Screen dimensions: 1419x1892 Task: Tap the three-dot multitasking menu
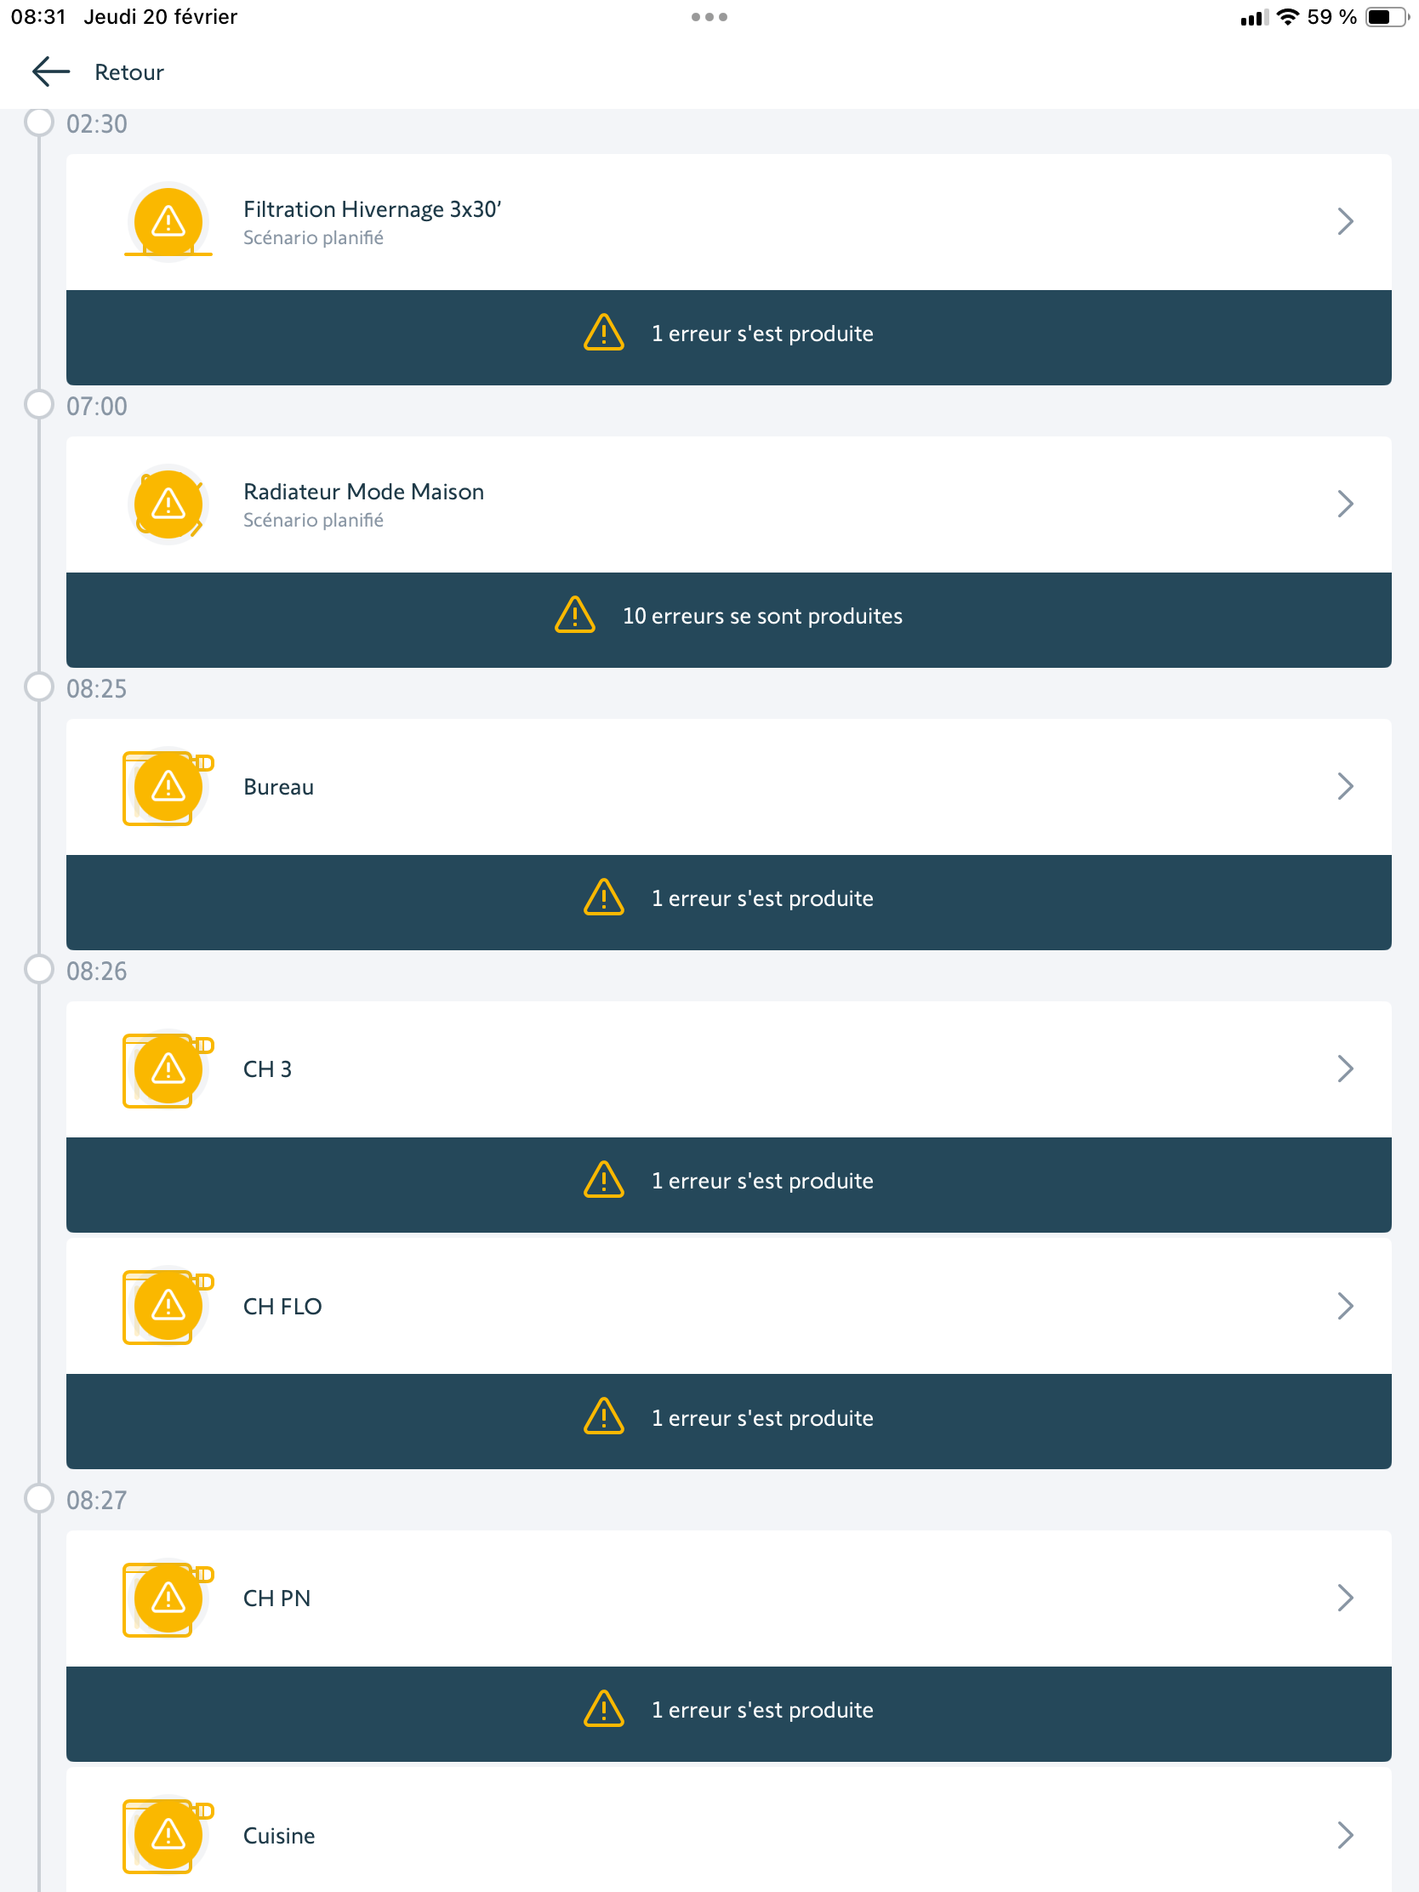pos(709,17)
